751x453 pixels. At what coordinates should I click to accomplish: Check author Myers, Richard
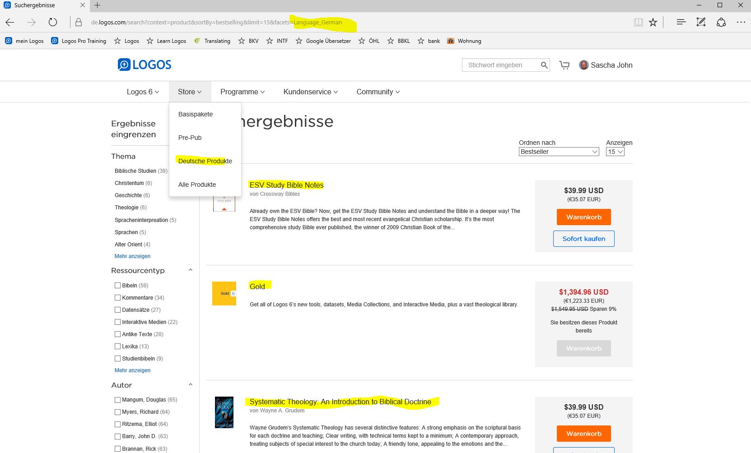[117, 411]
